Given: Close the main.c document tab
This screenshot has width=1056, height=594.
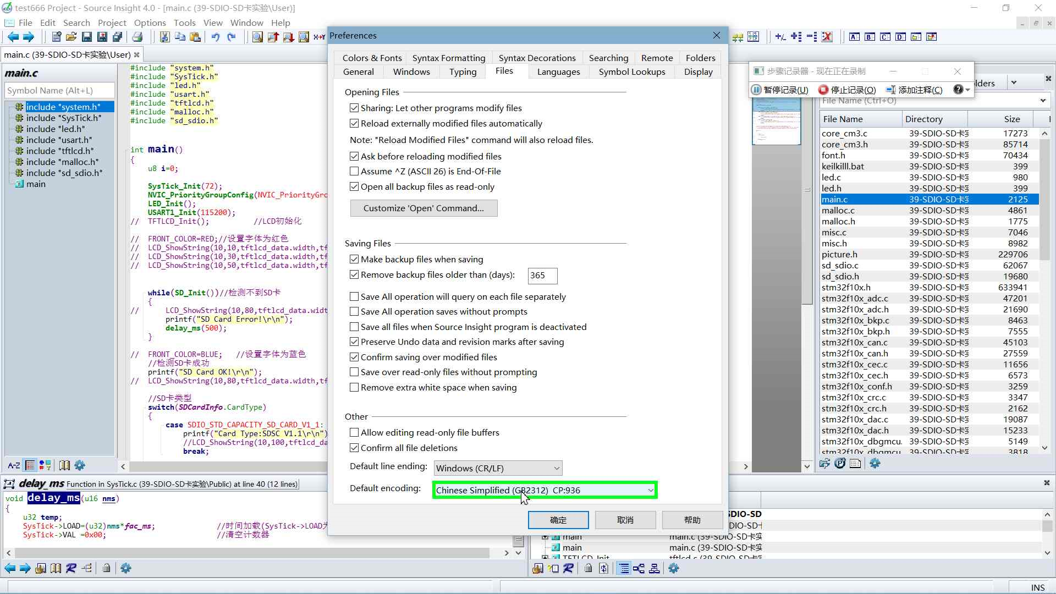Looking at the screenshot, I should 136,55.
